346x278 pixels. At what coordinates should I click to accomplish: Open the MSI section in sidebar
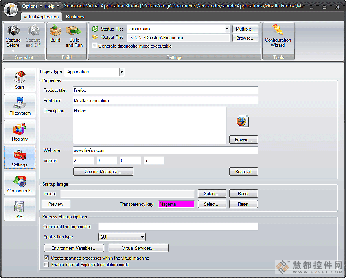click(20, 209)
